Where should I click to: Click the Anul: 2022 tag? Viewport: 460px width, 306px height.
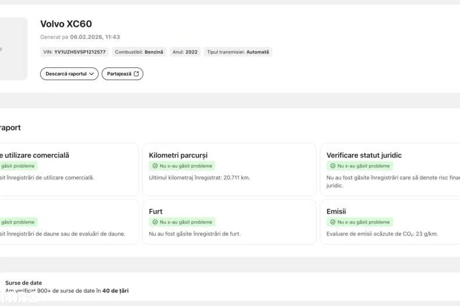point(185,52)
